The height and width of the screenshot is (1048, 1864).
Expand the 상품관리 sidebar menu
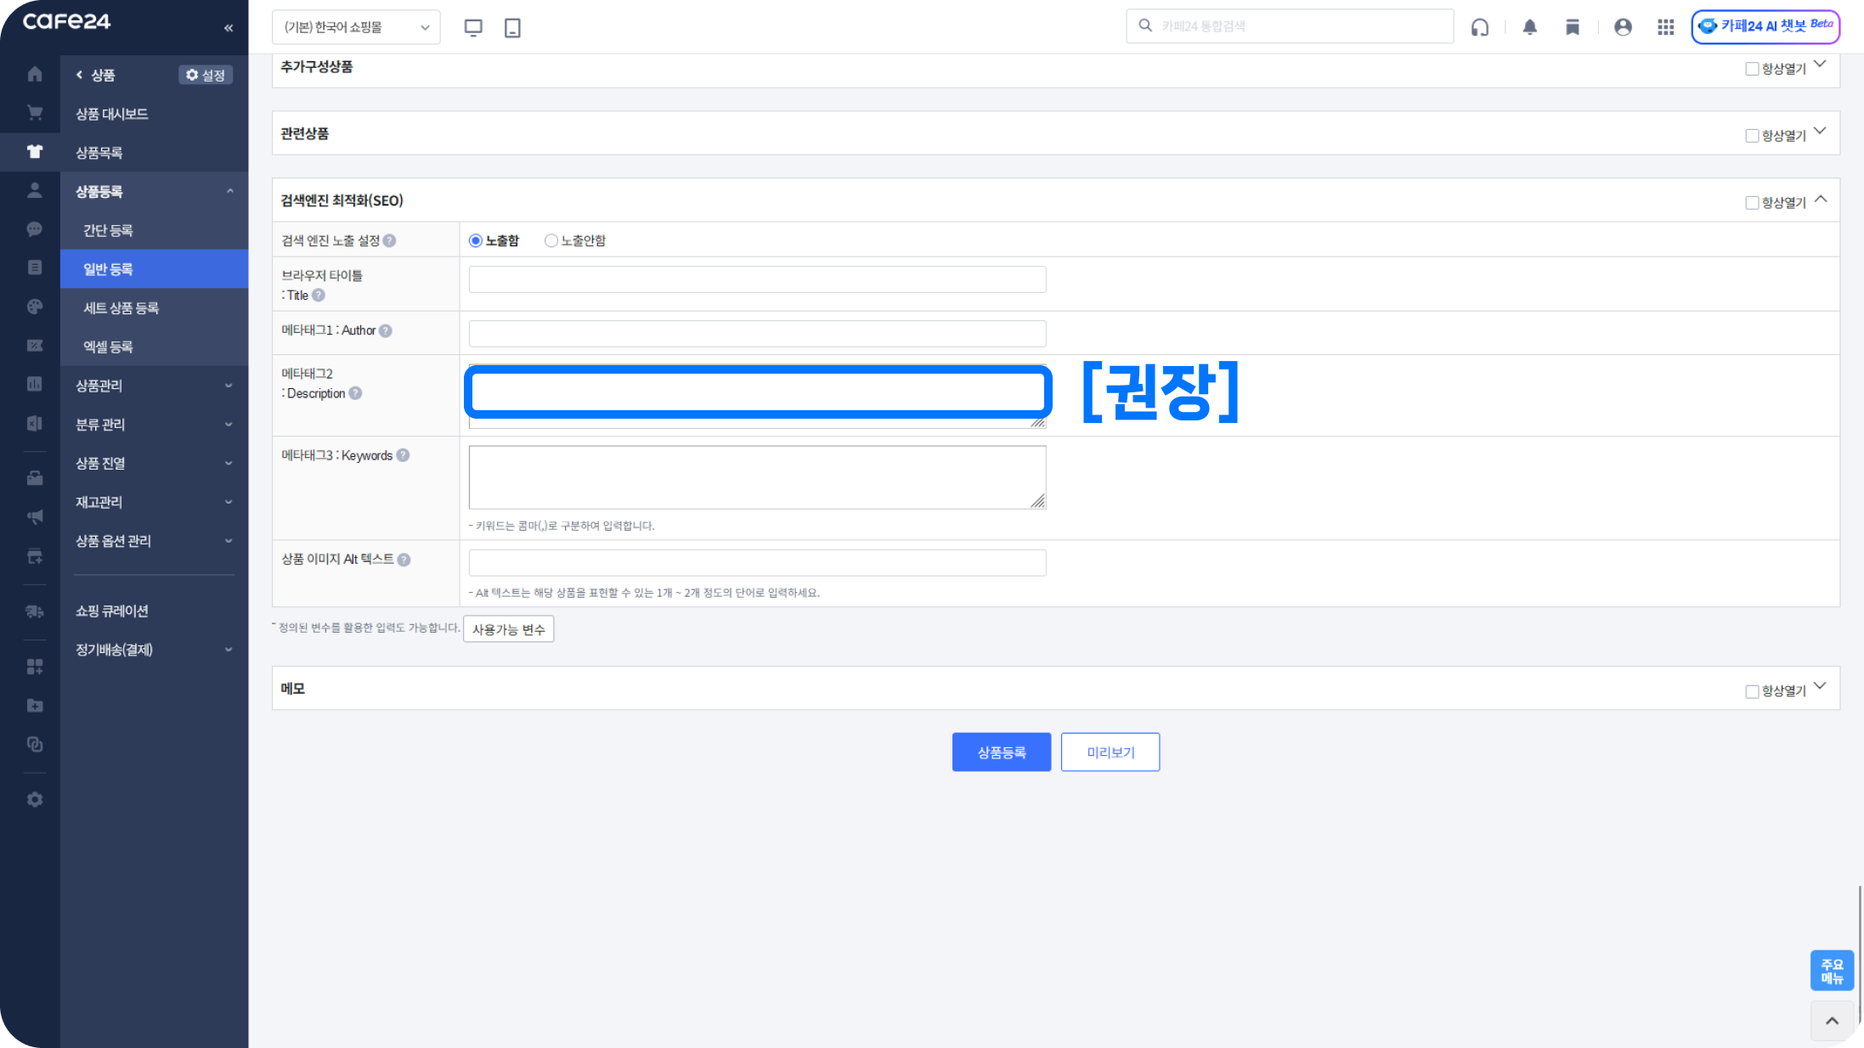[x=153, y=386]
